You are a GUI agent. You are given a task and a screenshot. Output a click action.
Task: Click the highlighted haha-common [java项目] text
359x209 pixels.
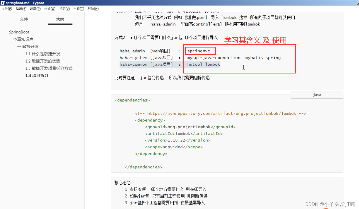pos(146,64)
